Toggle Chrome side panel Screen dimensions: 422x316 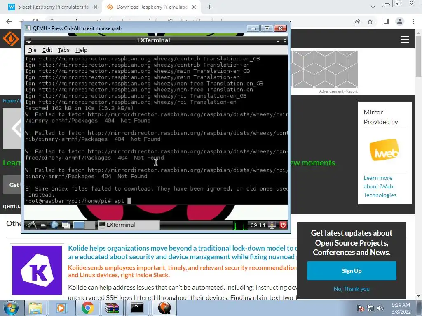[387, 21]
